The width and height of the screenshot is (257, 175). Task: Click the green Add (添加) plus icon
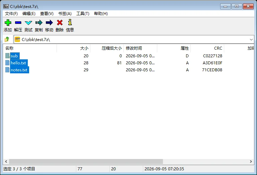click(8, 23)
